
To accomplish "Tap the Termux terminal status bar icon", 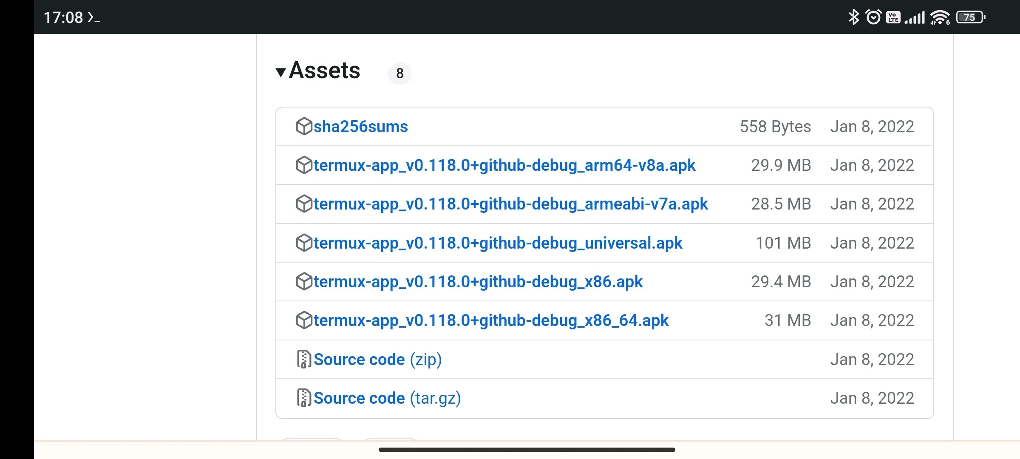I will click(94, 17).
